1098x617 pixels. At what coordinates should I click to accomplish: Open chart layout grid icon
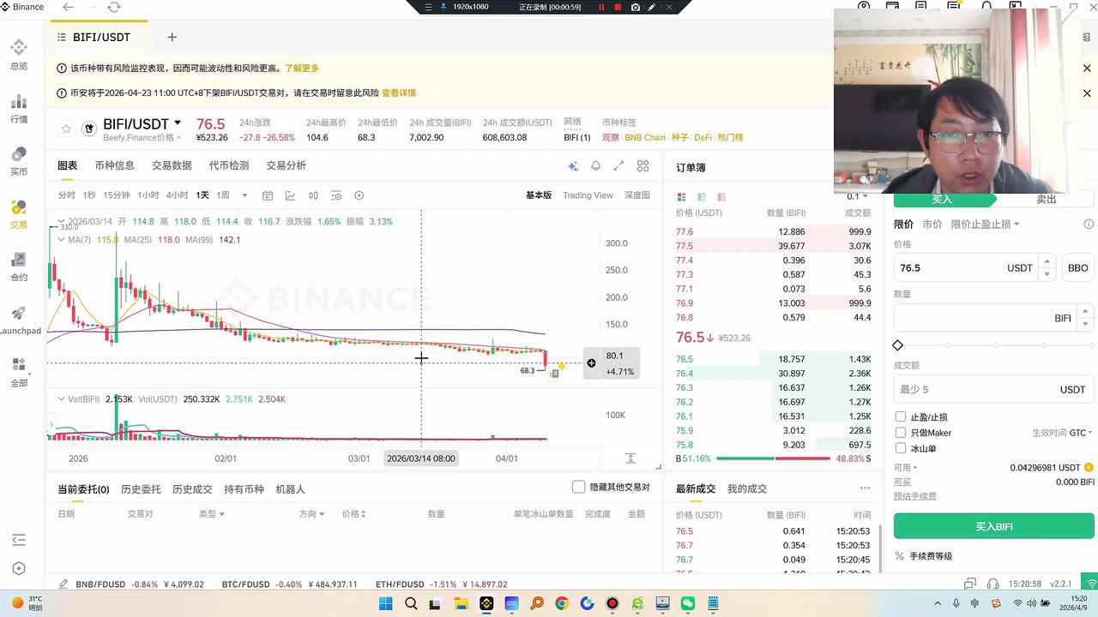coord(643,166)
